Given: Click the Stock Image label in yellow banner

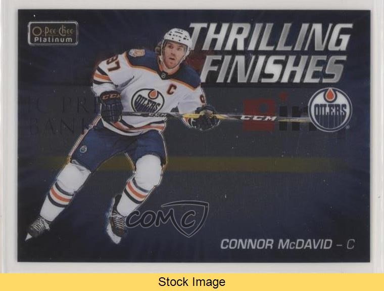Looking at the screenshot, I should point(192,282).
